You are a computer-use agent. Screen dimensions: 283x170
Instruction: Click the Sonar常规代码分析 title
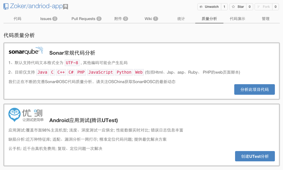click(72, 53)
